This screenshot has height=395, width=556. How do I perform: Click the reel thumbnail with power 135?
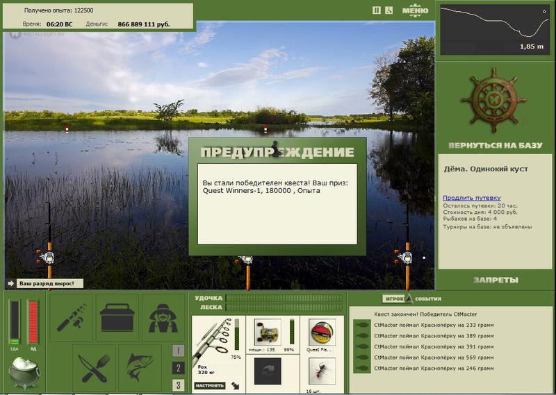pos(268,332)
